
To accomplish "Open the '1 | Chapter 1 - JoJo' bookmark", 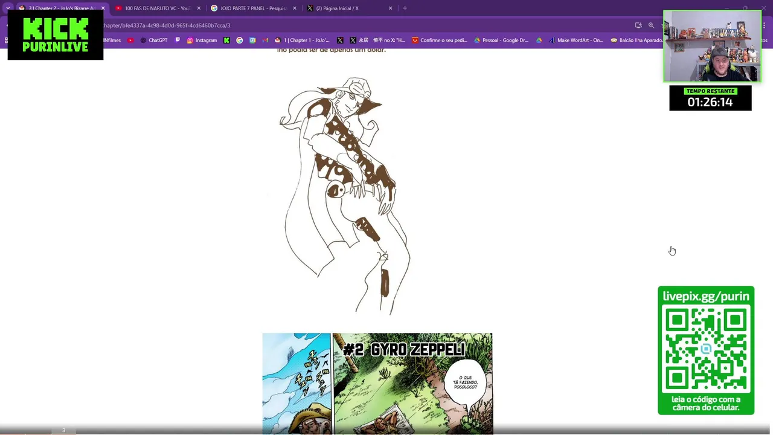I will [x=302, y=40].
